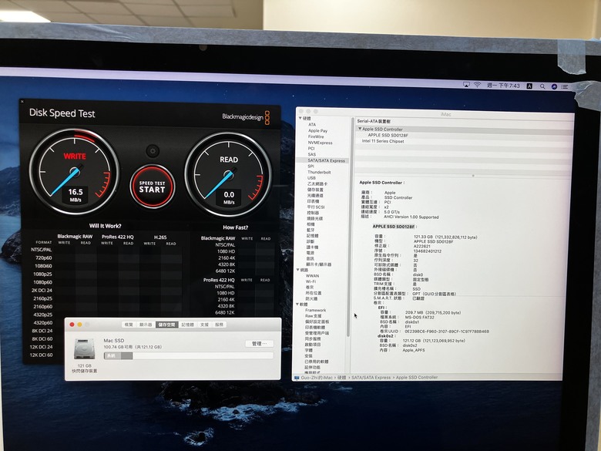Collapse the 軟體 section in sidebar
601x451 pixels.
297,305
